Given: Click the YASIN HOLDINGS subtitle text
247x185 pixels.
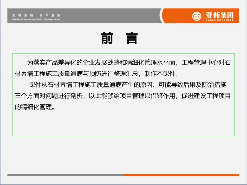Looking at the screenshot, I should (x=220, y=20).
